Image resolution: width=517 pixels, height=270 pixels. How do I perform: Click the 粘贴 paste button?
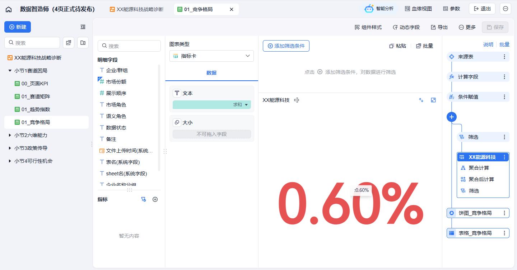(x=398, y=46)
